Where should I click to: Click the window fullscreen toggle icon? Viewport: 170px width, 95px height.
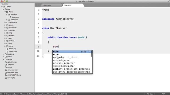[x=168, y=1]
